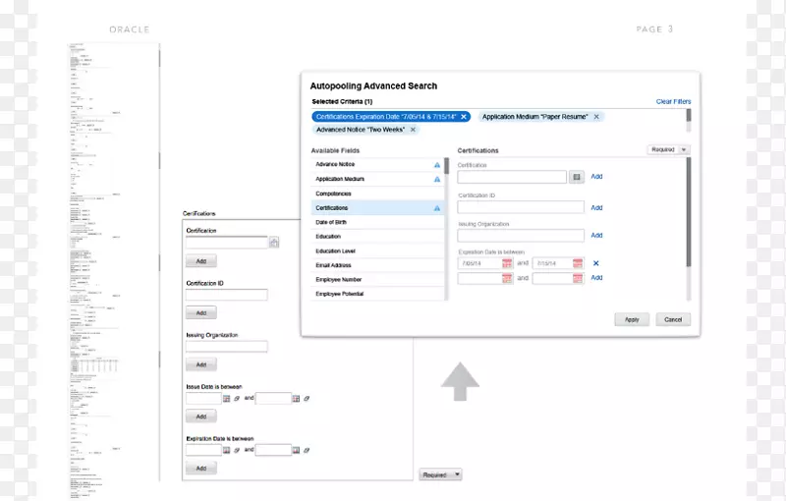This screenshot has width=786, height=501.
Task: Delete the 7/05/14 expiration date row with blue X
Action: 595,263
